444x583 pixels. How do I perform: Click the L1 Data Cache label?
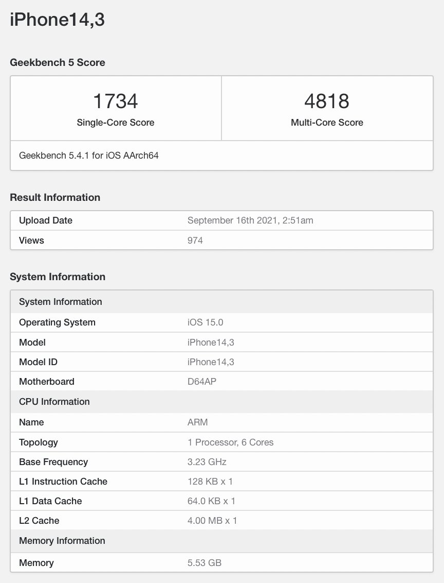point(50,501)
